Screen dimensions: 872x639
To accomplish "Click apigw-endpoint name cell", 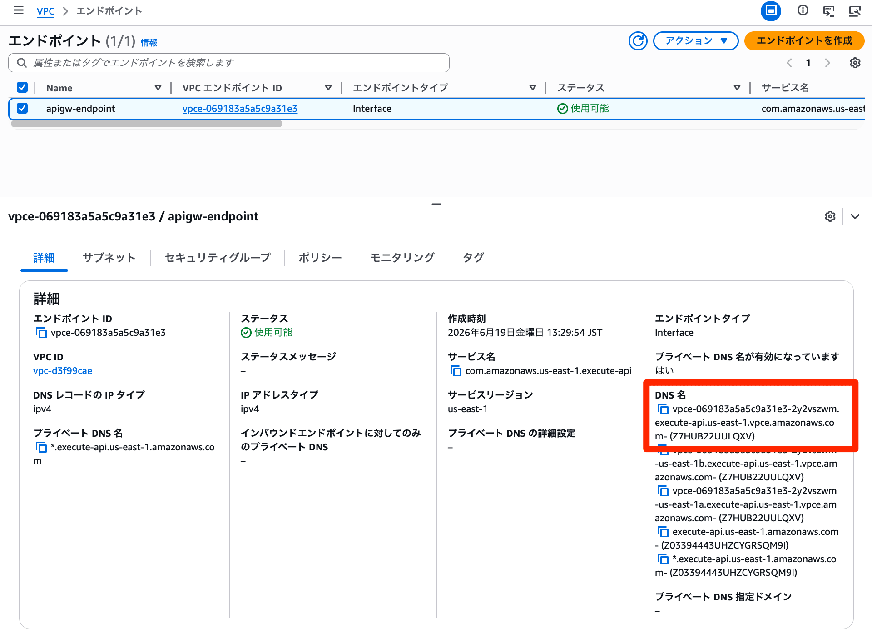I will tap(80, 109).
